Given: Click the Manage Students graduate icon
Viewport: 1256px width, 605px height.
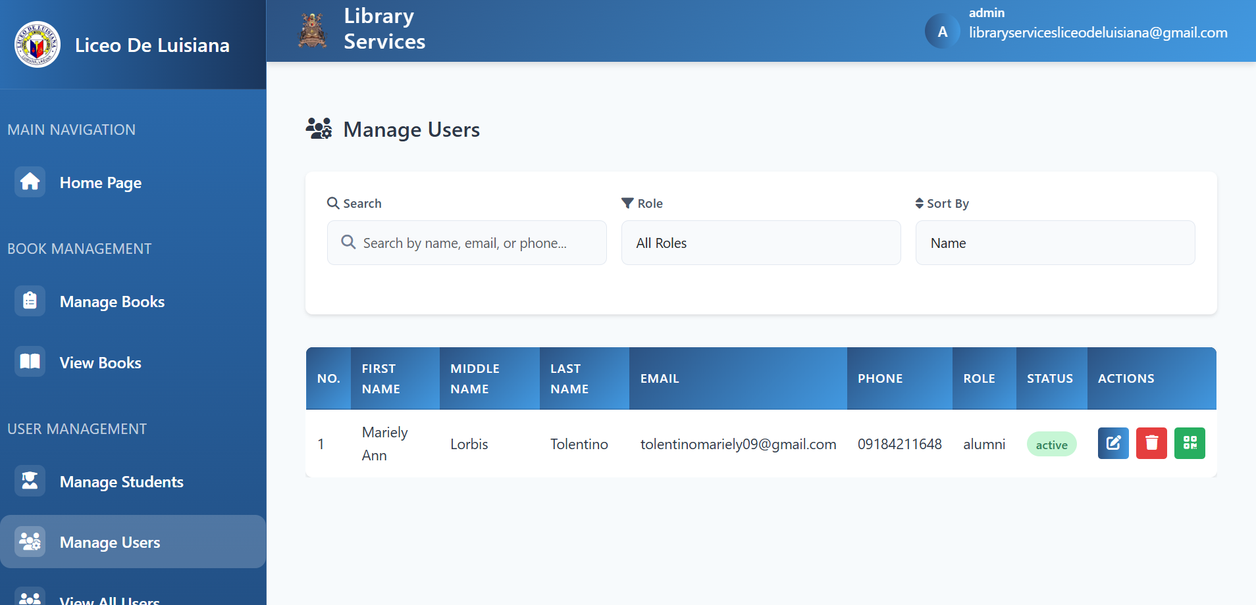Looking at the screenshot, I should [x=30, y=481].
